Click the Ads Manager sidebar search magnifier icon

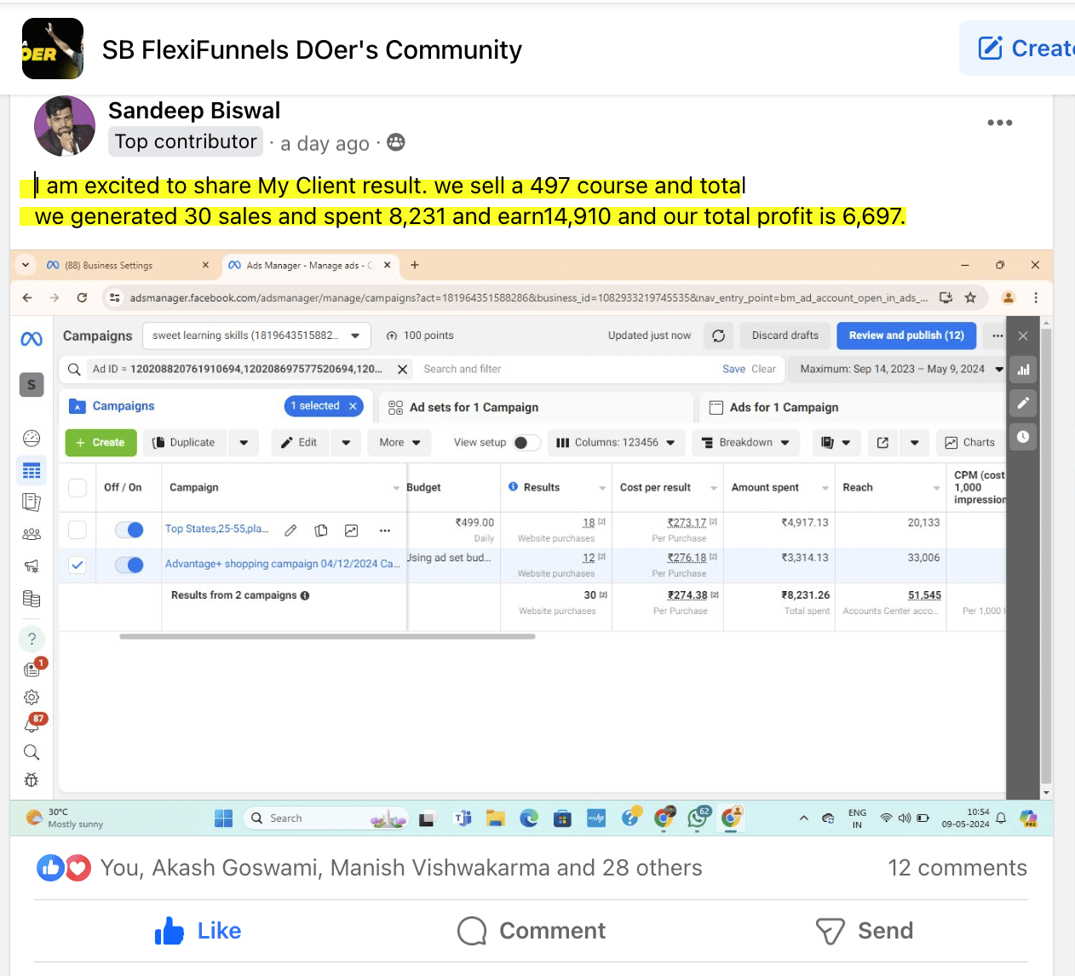32,752
